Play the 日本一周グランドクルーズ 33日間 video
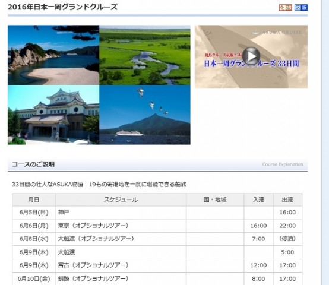Screen dimensions: 329x285 pos(251,56)
